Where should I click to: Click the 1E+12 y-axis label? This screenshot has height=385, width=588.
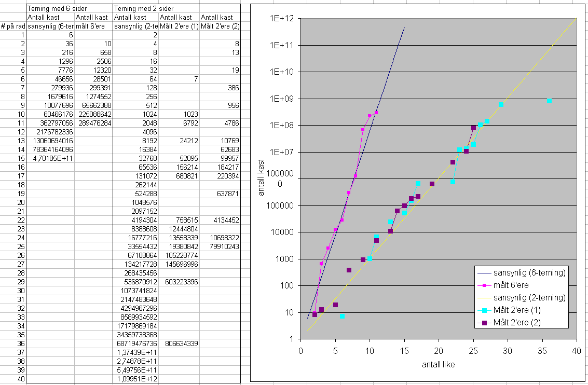point(282,18)
